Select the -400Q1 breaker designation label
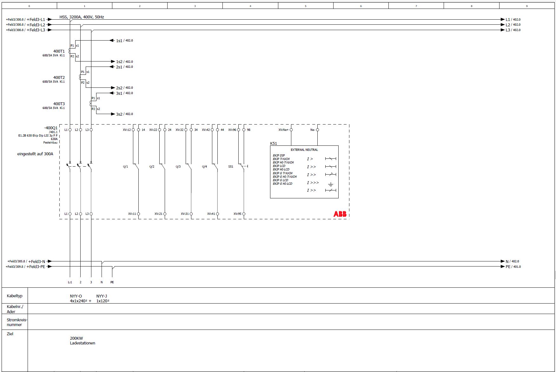The image size is (556, 372). pos(51,128)
